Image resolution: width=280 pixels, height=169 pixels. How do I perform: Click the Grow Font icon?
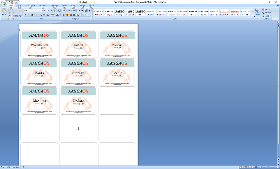tap(52, 11)
